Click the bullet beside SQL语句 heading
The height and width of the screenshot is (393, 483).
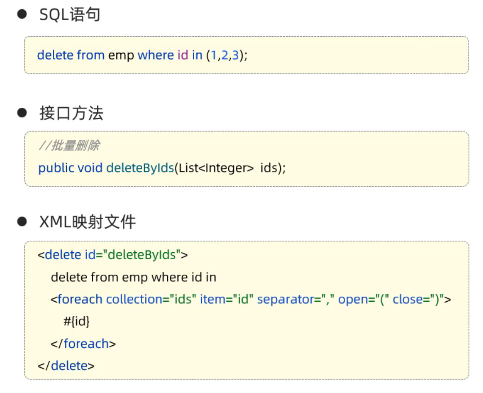(x=22, y=15)
